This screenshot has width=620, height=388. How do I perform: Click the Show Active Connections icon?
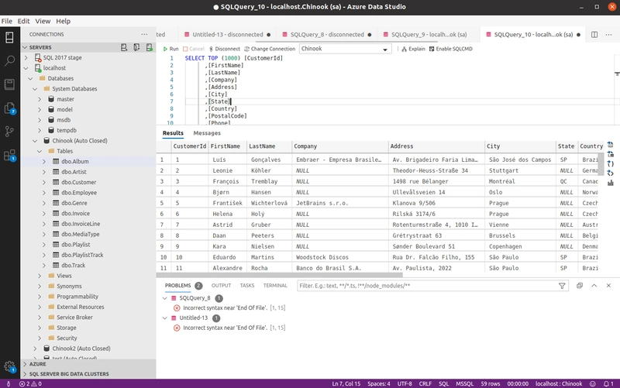pyautogui.click(x=149, y=47)
